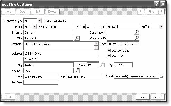The height and width of the screenshot is (106, 171).
Task: Expand the Prefix dropdown
Action: tap(35, 26)
